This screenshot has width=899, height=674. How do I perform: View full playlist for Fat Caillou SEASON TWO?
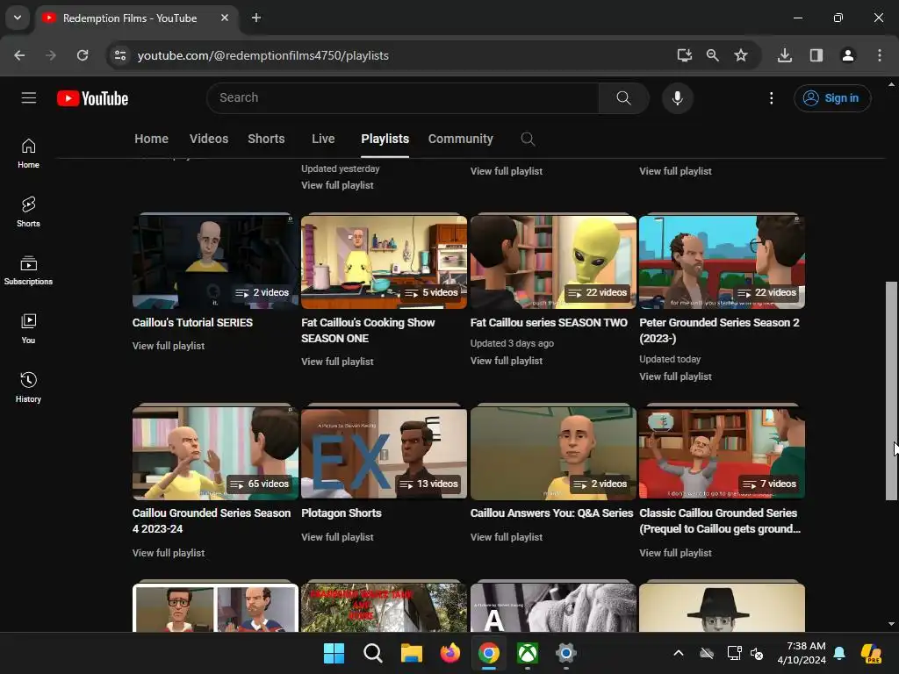(x=507, y=361)
